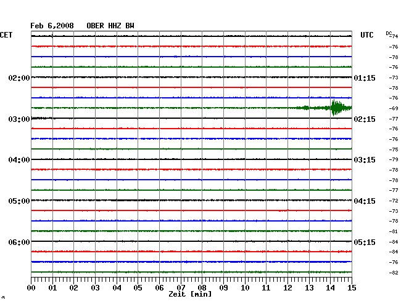Click minute label '05' on time axis

[138, 288]
